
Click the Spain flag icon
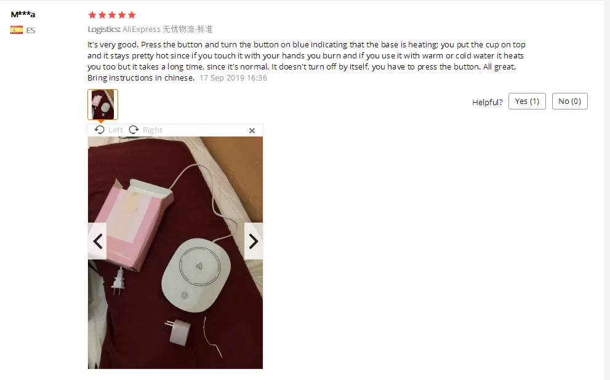point(17,30)
